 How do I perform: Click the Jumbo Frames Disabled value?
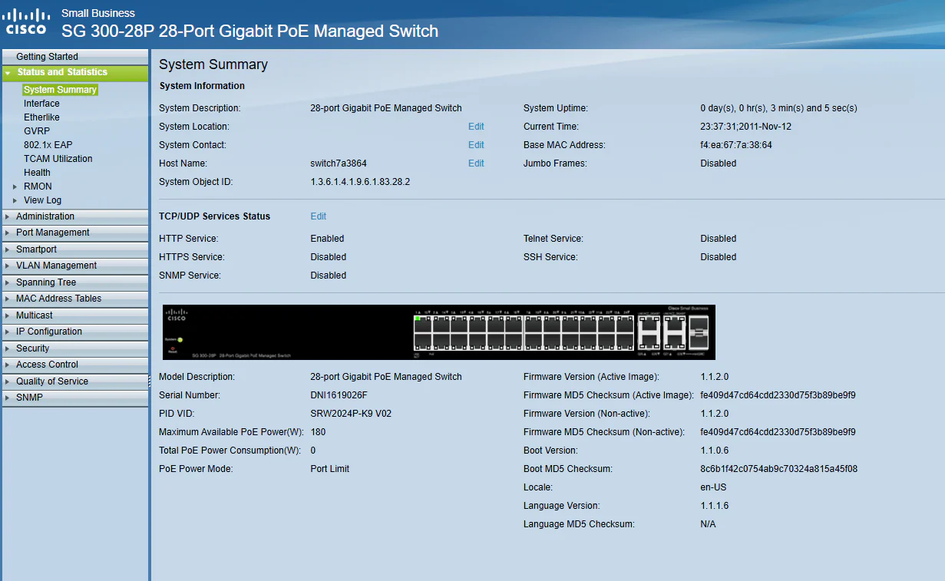718,163
